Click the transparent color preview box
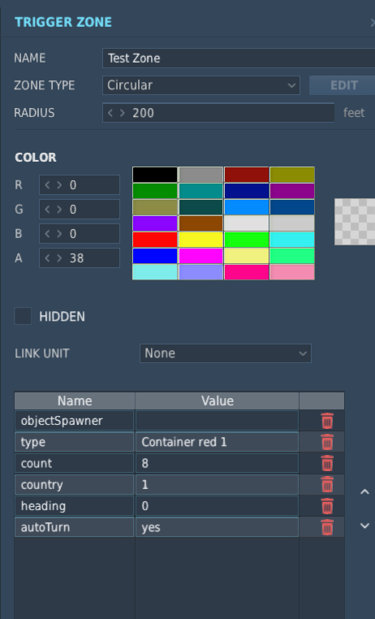The width and height of the screenshot is (375, 619). (355, 222)
